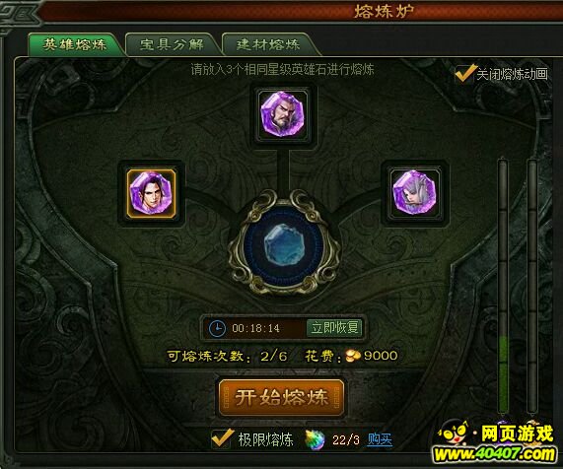The width and height of the screenshot is (563, 469).
Task: Click the 立即恢复 button
Action: tap(334, 328)
